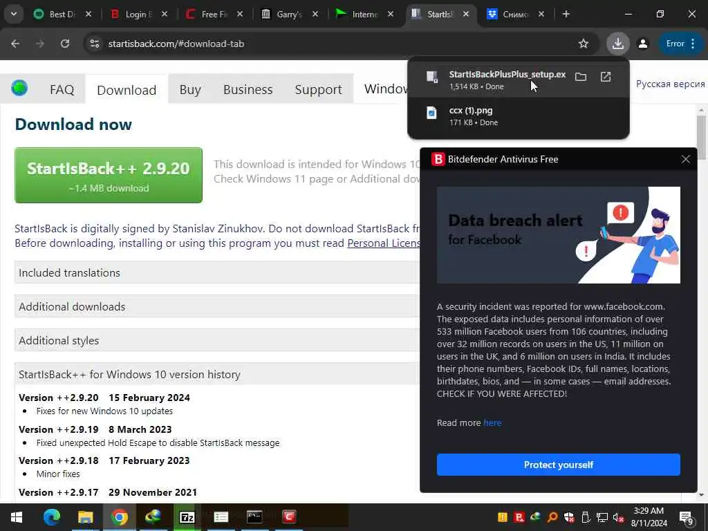Click the StartIsBack++ 2.9.20 download button
The image size is (708, 531).
coord(109,175)
